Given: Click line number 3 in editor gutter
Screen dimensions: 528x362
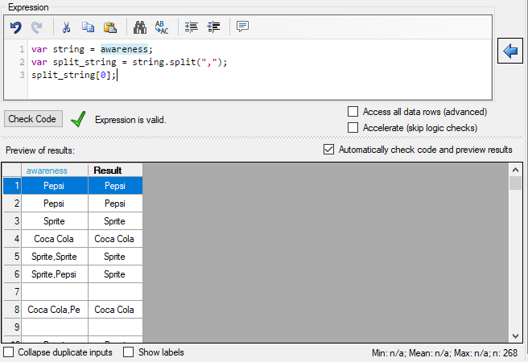Looking at the screenshot, I should [x=23, y=75].
